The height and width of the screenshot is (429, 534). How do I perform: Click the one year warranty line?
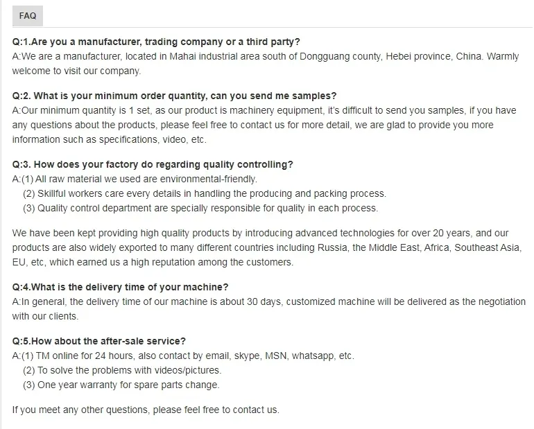121,385
